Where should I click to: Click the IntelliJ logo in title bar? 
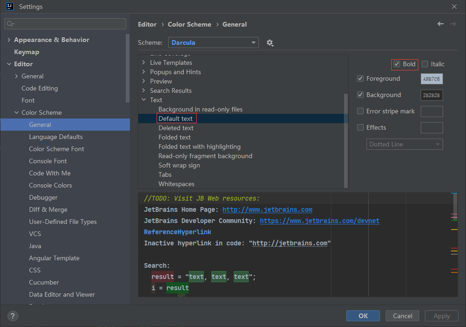(x=9, y=7)
